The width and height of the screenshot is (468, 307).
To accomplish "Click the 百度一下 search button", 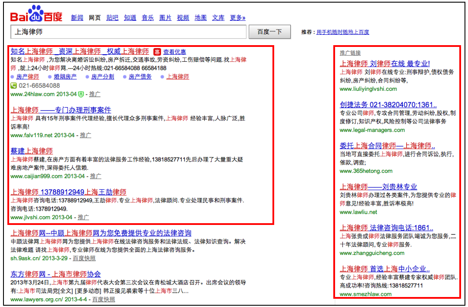I will pyautogui.click(x=269, y=32).
